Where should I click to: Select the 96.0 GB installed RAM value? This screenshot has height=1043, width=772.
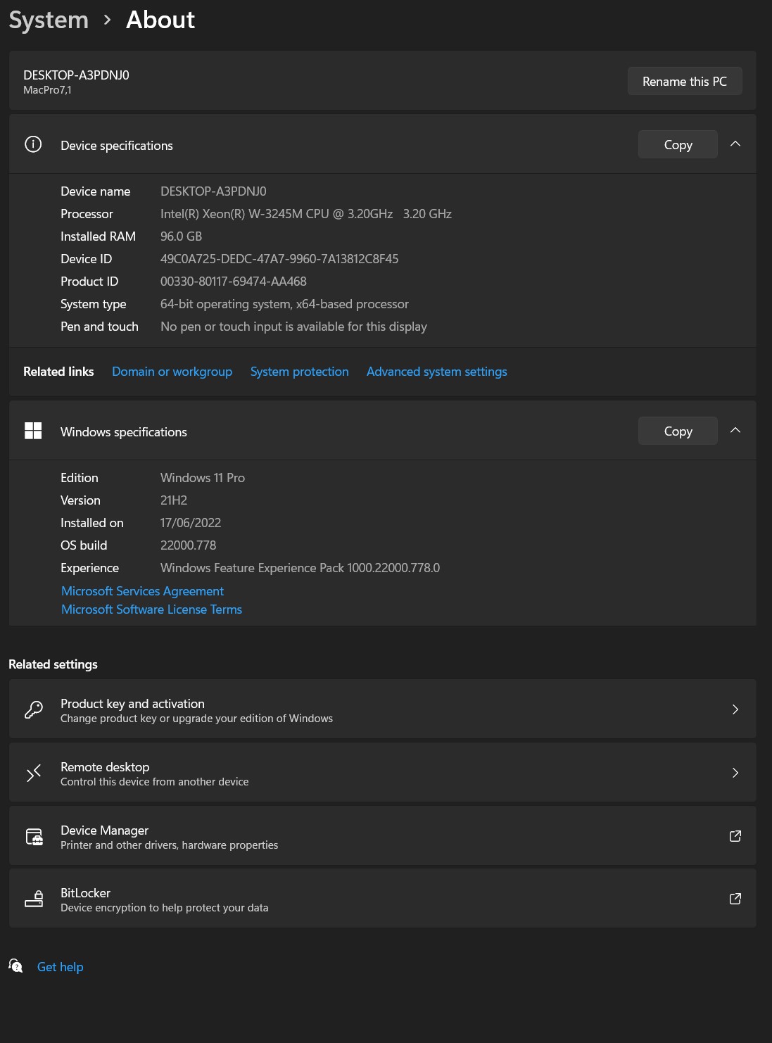click(x=181, y=236)
